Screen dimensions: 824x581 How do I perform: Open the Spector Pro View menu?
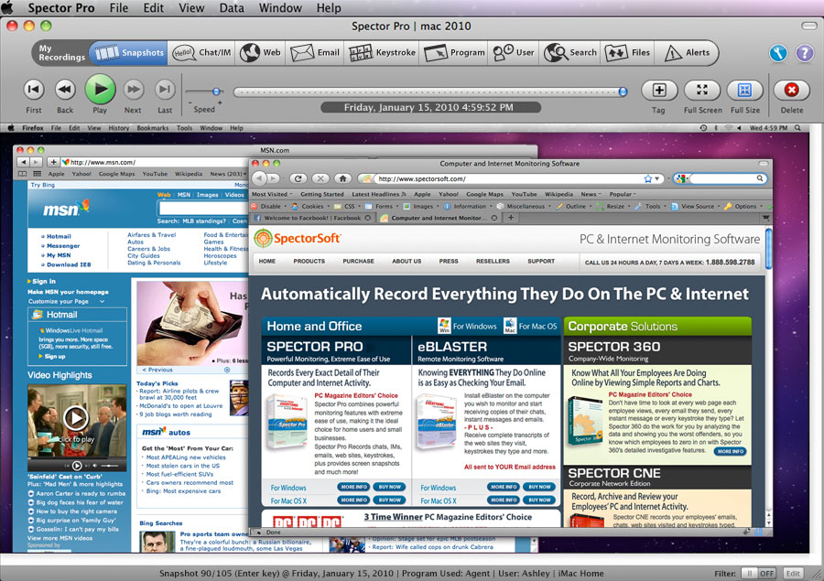pyautogui.click(x=191, y=8)
